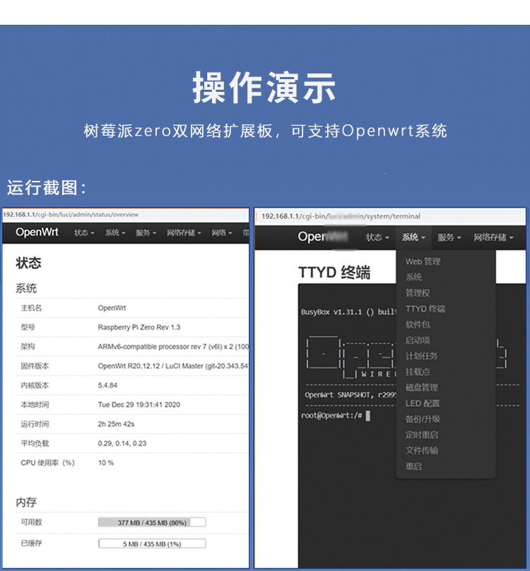Viewport: 530px width, 571px height.
Task: Open 网络存储 dropdown in terminal window navbar
Action: tap(493, 237)
